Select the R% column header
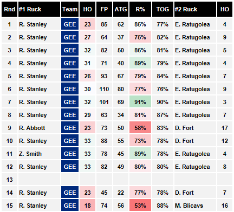The height and width of the screenshot is (212, 234). (140, 9)
